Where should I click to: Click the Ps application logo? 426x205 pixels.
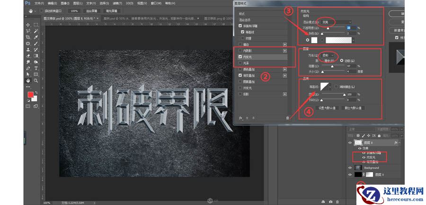27,3
